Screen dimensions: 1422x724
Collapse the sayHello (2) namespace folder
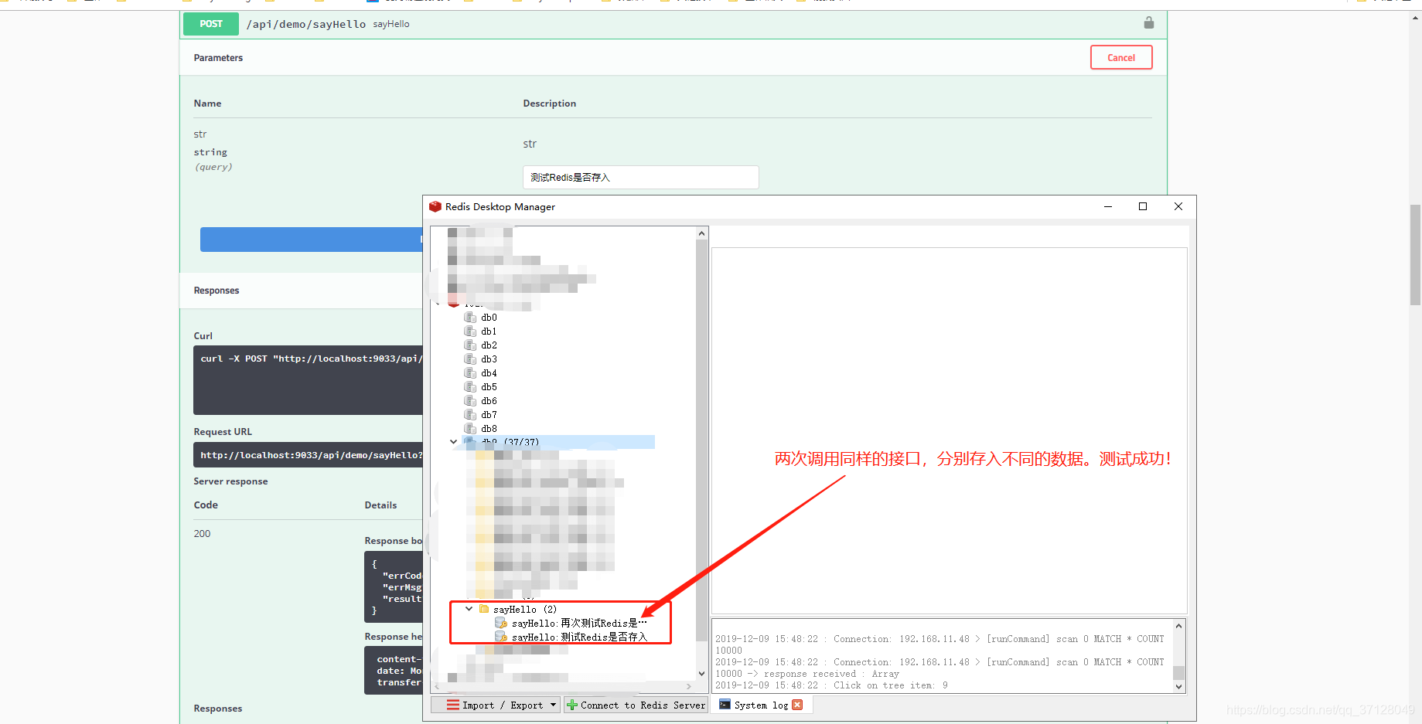[469, 609]
